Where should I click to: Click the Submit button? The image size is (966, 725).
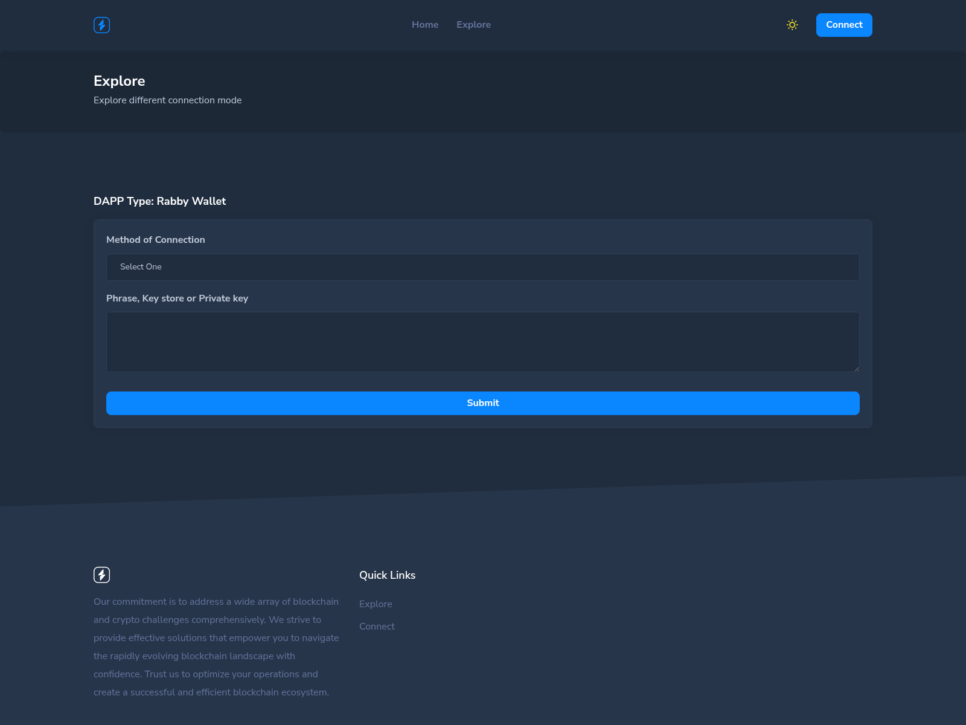[483, 403]
